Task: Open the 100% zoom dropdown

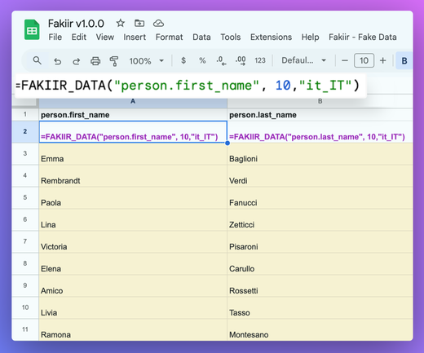Action: click(147, 60)
